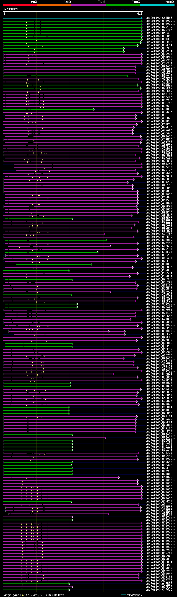Screen dimensions: 177x597
Task: Open hit UniRef100_C6TNY8
Action: click(x=159, y=18)
